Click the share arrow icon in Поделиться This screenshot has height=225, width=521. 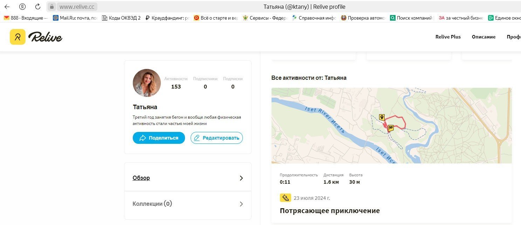(143, 138)
